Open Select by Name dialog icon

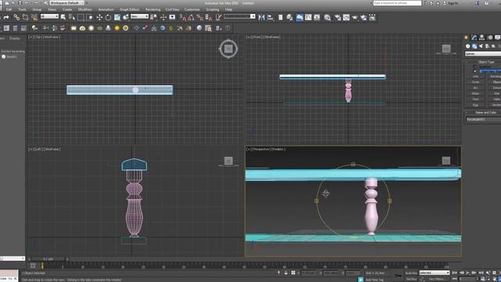72,17
